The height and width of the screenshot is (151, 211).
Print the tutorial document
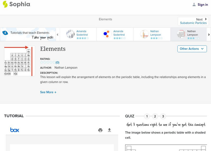[x=100, y=130]
